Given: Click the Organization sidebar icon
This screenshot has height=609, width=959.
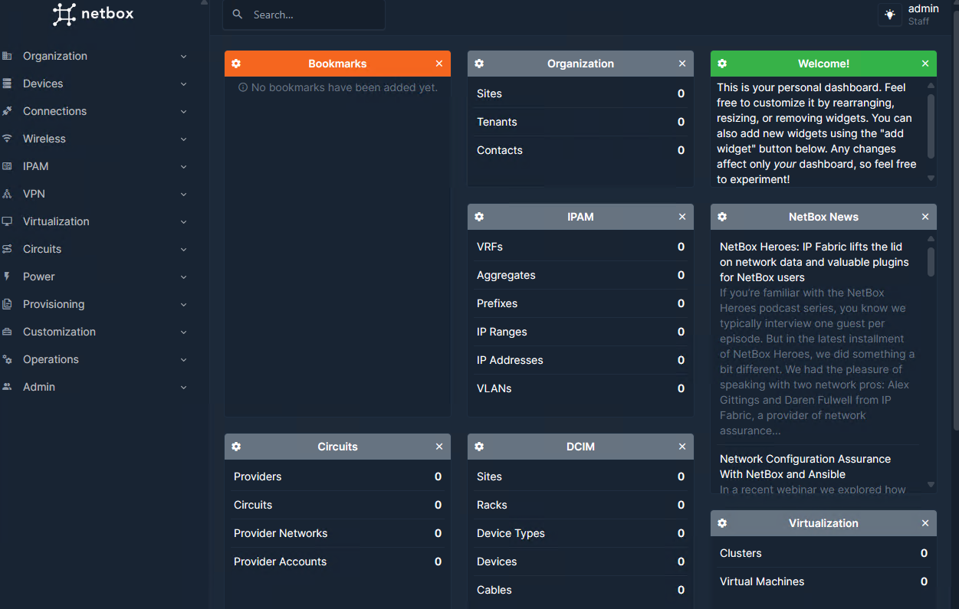Looking at the screenshot, I should tap(7, 56).
